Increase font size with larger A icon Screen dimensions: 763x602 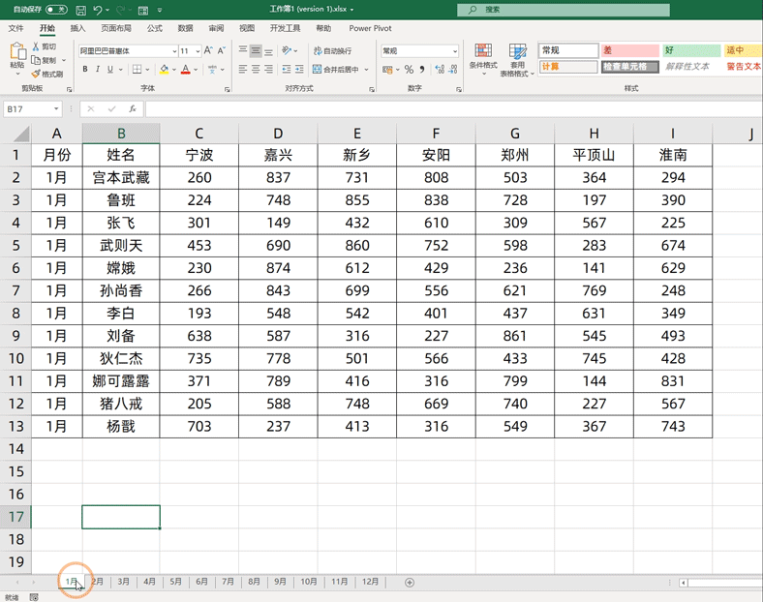(208, 50)
